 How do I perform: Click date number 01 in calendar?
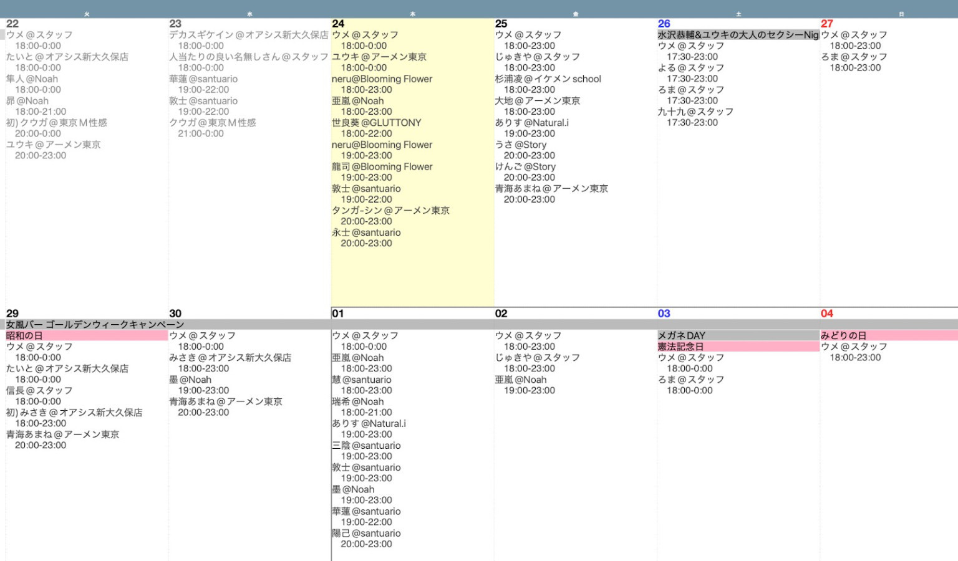click(x=338, y=314)
